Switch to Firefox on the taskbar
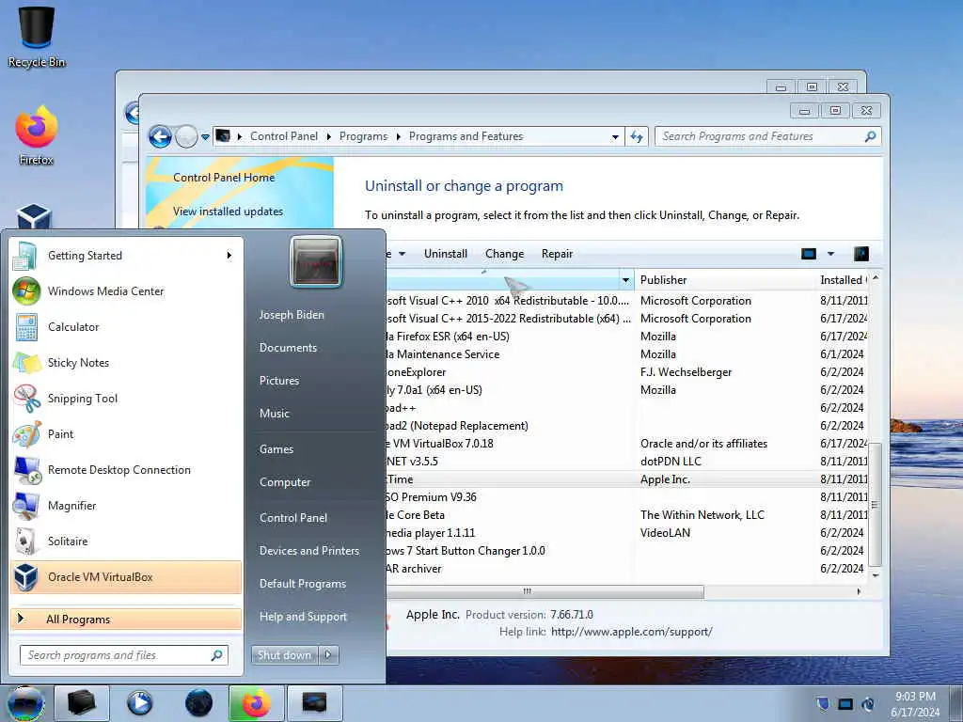 pos(256,703)
